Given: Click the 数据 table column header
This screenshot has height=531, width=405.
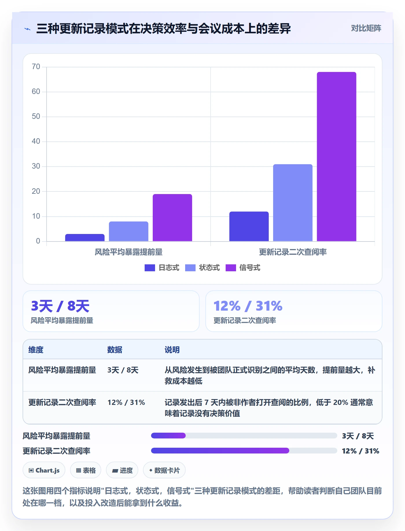Looking at the screenshot, I should click(115, 350).
